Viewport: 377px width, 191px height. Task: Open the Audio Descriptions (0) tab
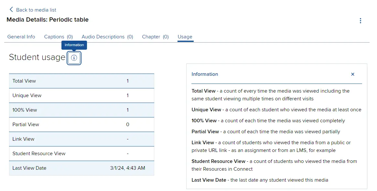pyautogui.click(x=107, y=37)
